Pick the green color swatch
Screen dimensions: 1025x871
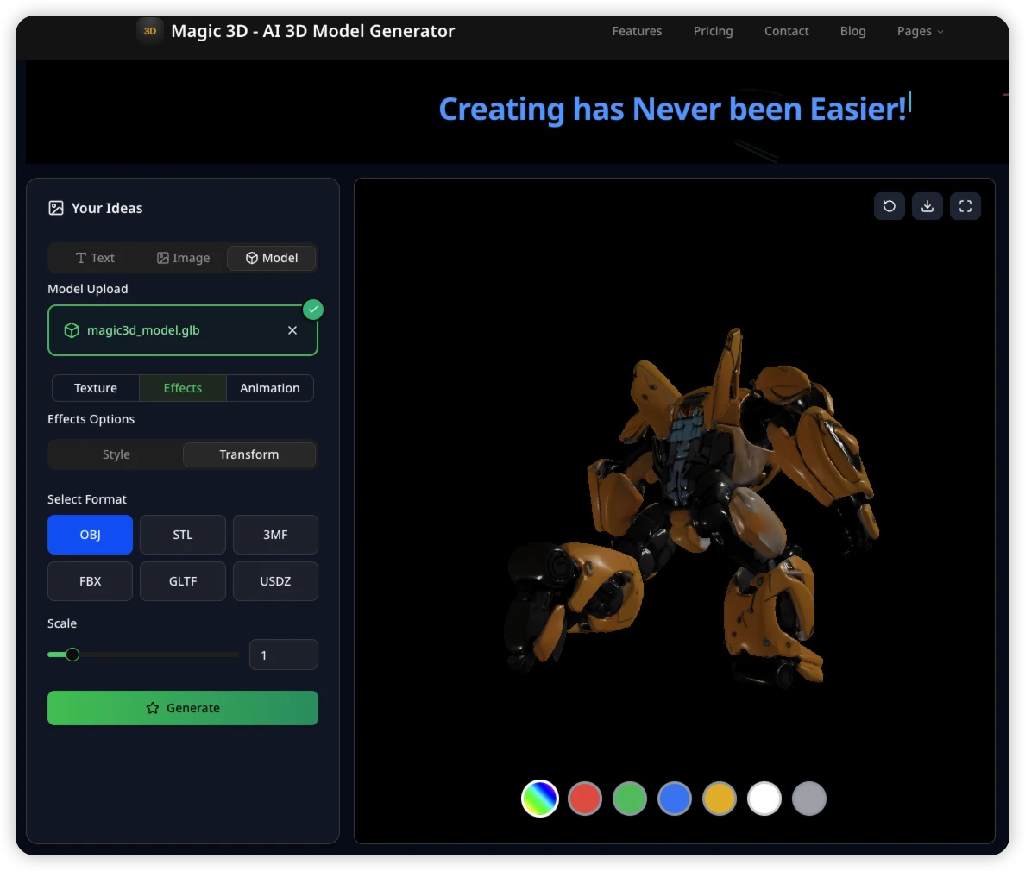pyautogui.click(x=630, y=799)
